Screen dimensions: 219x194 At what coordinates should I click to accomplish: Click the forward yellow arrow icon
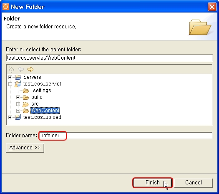[x=30, y=69]
